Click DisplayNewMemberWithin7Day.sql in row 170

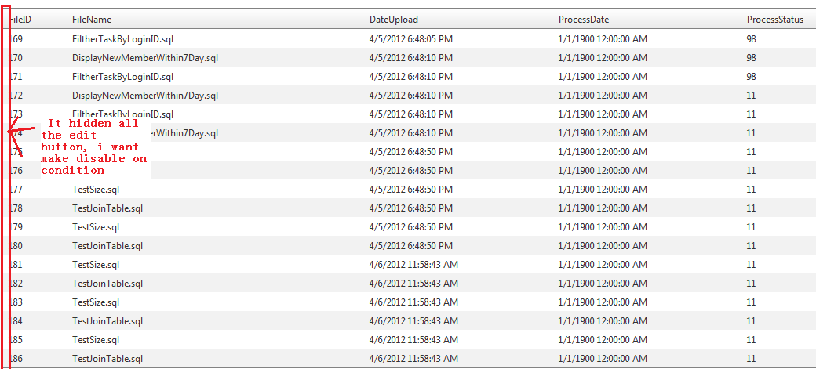click(x=145, y=57)
